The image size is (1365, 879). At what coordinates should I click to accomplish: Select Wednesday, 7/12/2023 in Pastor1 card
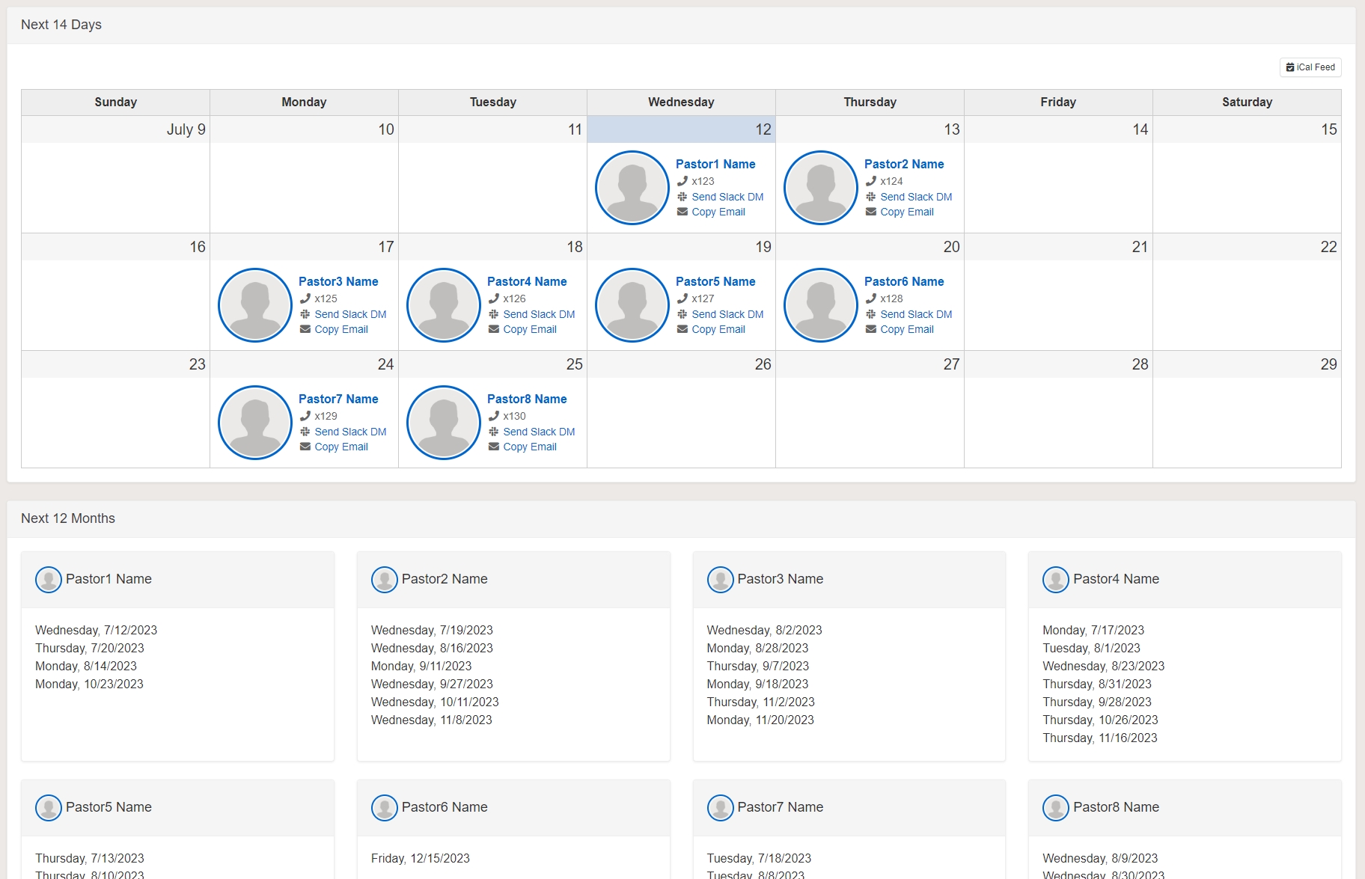point(96,630)
